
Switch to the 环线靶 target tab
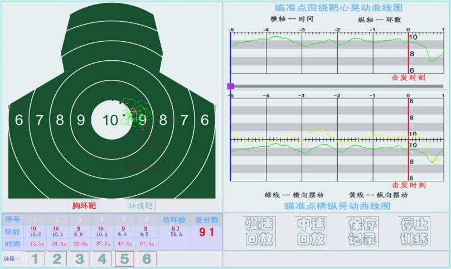point(140,205)
